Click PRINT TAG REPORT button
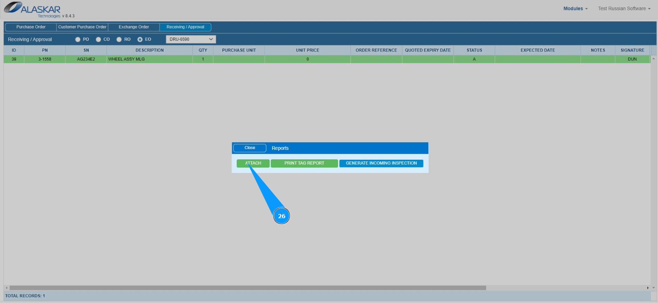Viewport: 658px width, 303px height. tap(304, 163)
